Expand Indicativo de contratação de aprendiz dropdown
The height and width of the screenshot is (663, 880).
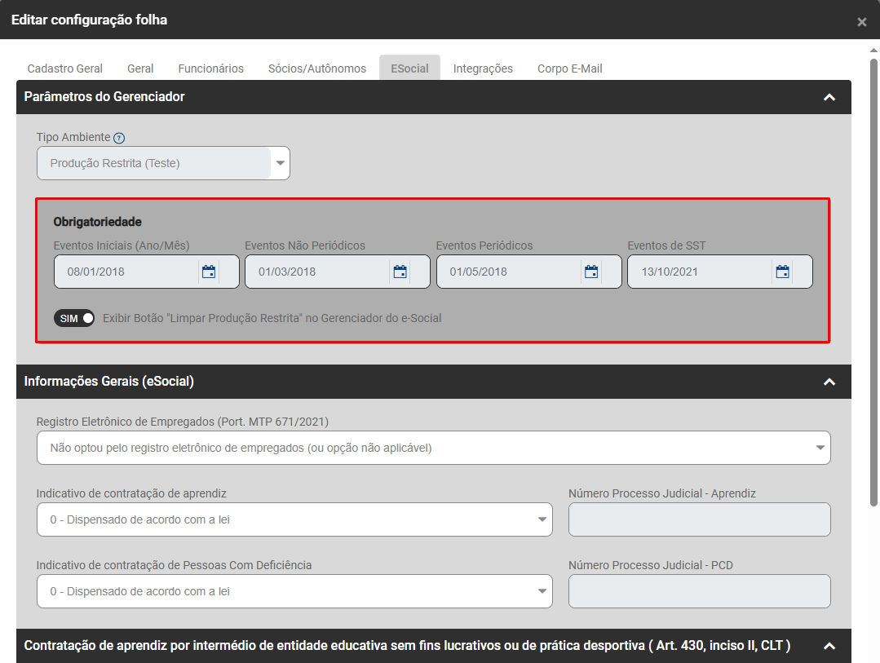tap(542, 519)
